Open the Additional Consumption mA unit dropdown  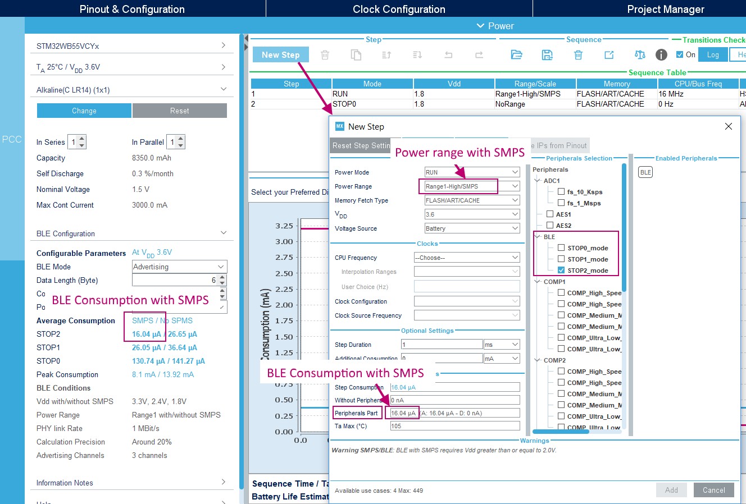[502, 358]
